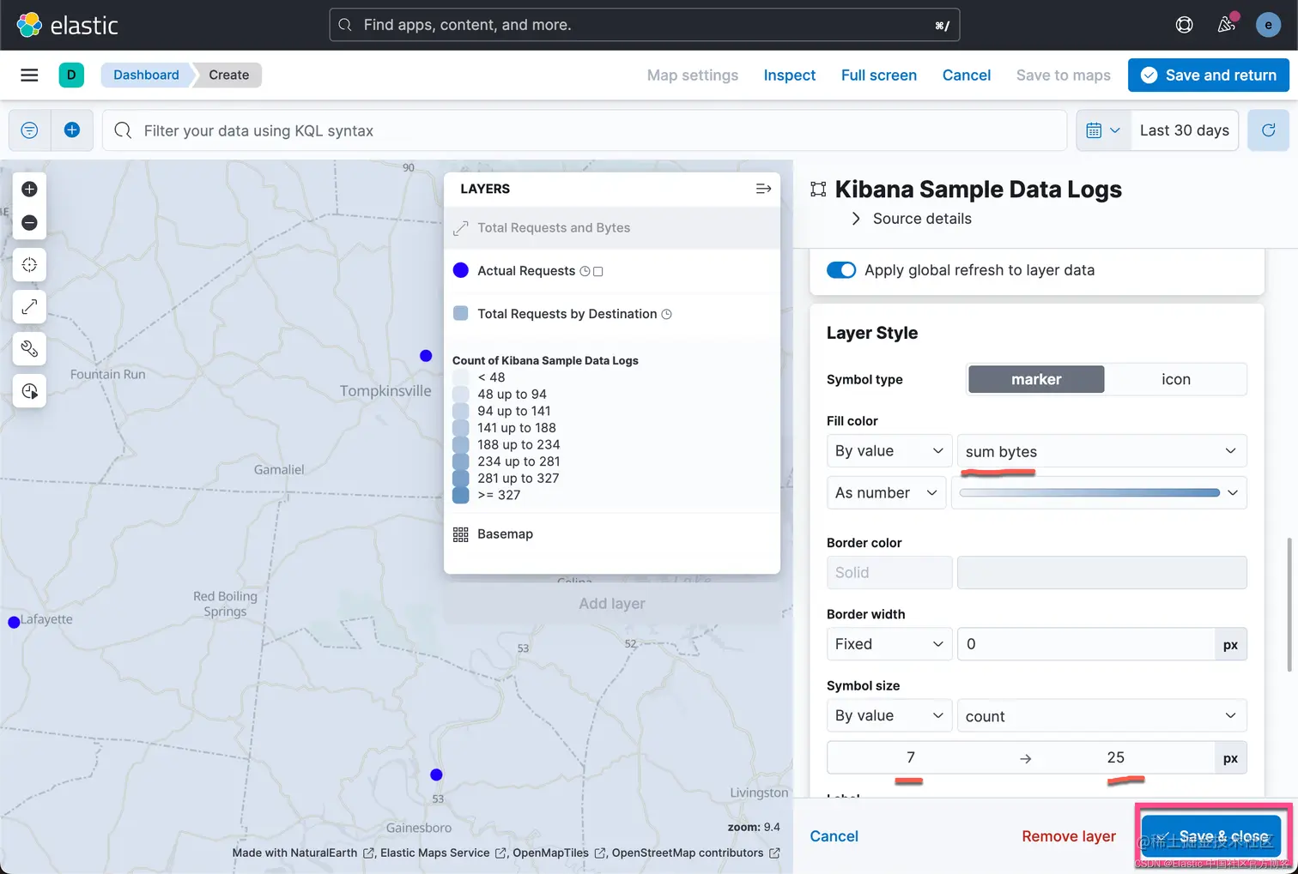Click the Basemap grid icon
The width and height of the screenshot is (1298, 874).
[x=460, y=534]
